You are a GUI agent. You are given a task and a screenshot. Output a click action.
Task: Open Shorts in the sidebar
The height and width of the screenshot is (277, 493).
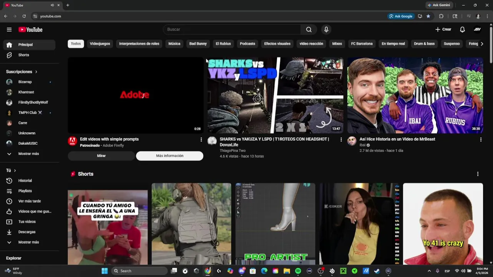point(29,55)
